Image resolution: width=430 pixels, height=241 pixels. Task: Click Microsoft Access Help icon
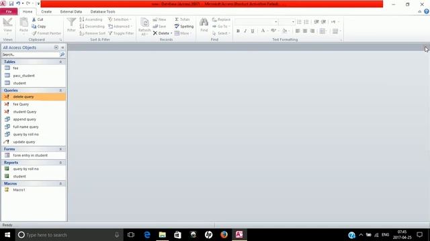pos(427,11)
